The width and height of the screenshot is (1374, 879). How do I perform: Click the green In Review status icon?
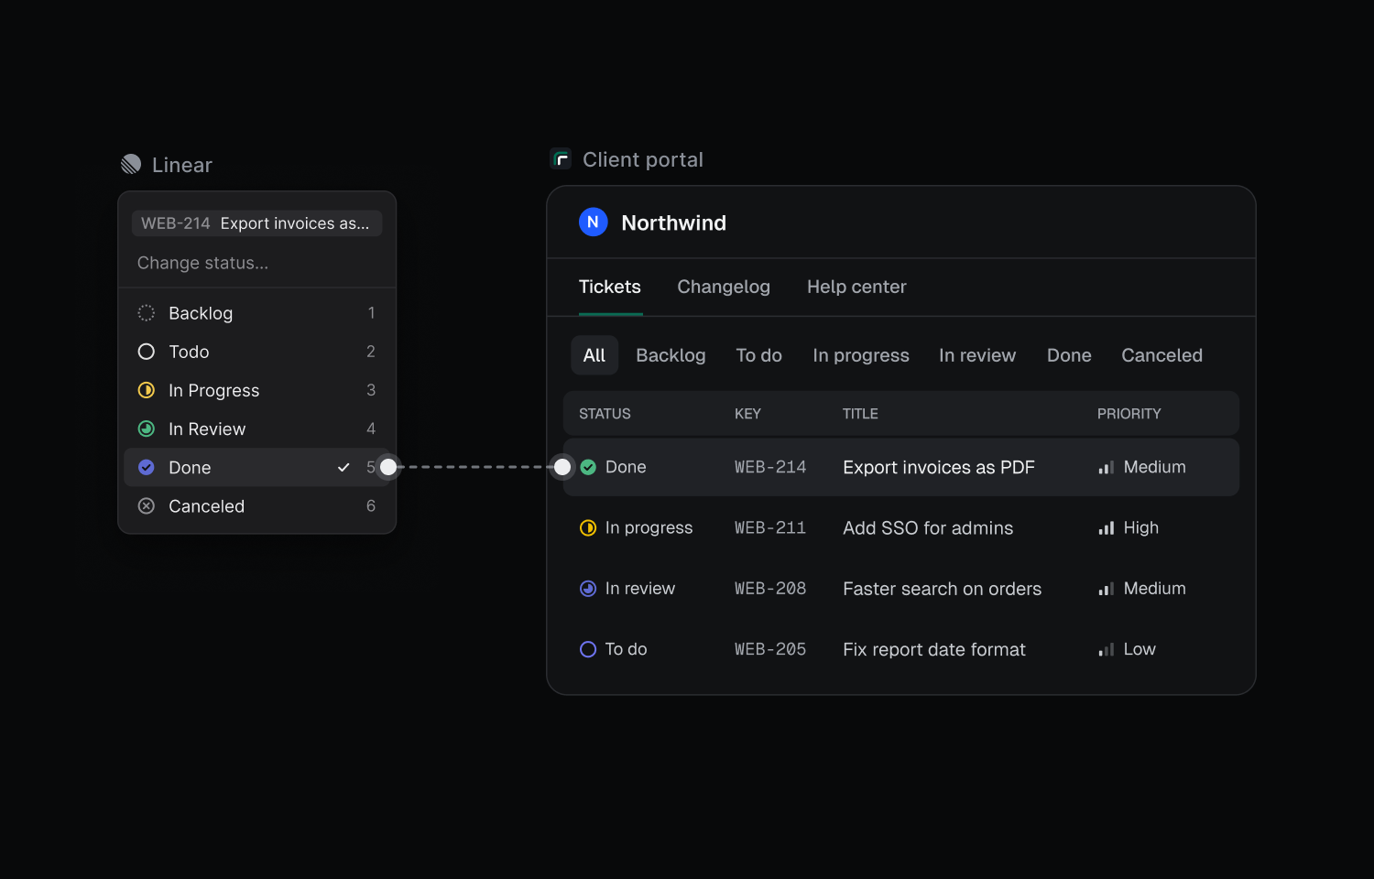[x=147, y=429]
